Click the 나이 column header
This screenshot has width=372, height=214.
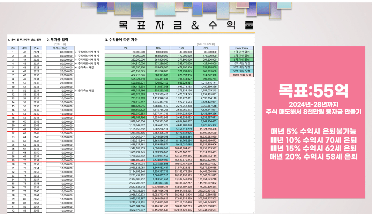coord(24,48)
